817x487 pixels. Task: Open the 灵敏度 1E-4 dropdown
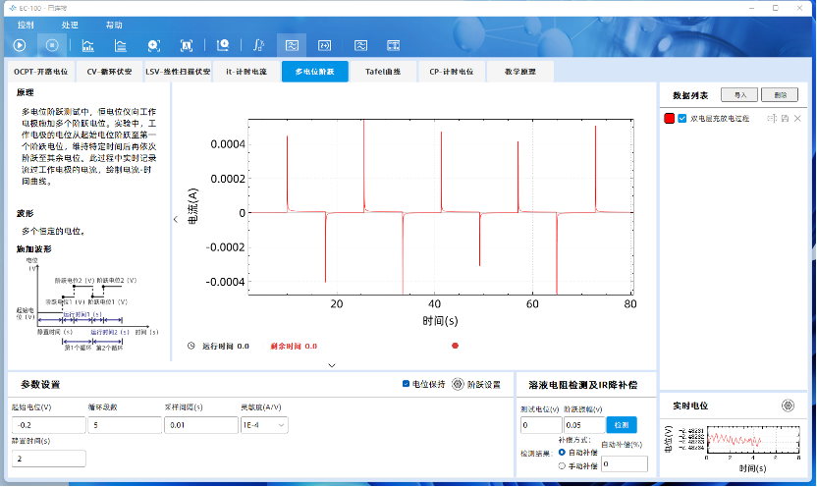point(264,425)
